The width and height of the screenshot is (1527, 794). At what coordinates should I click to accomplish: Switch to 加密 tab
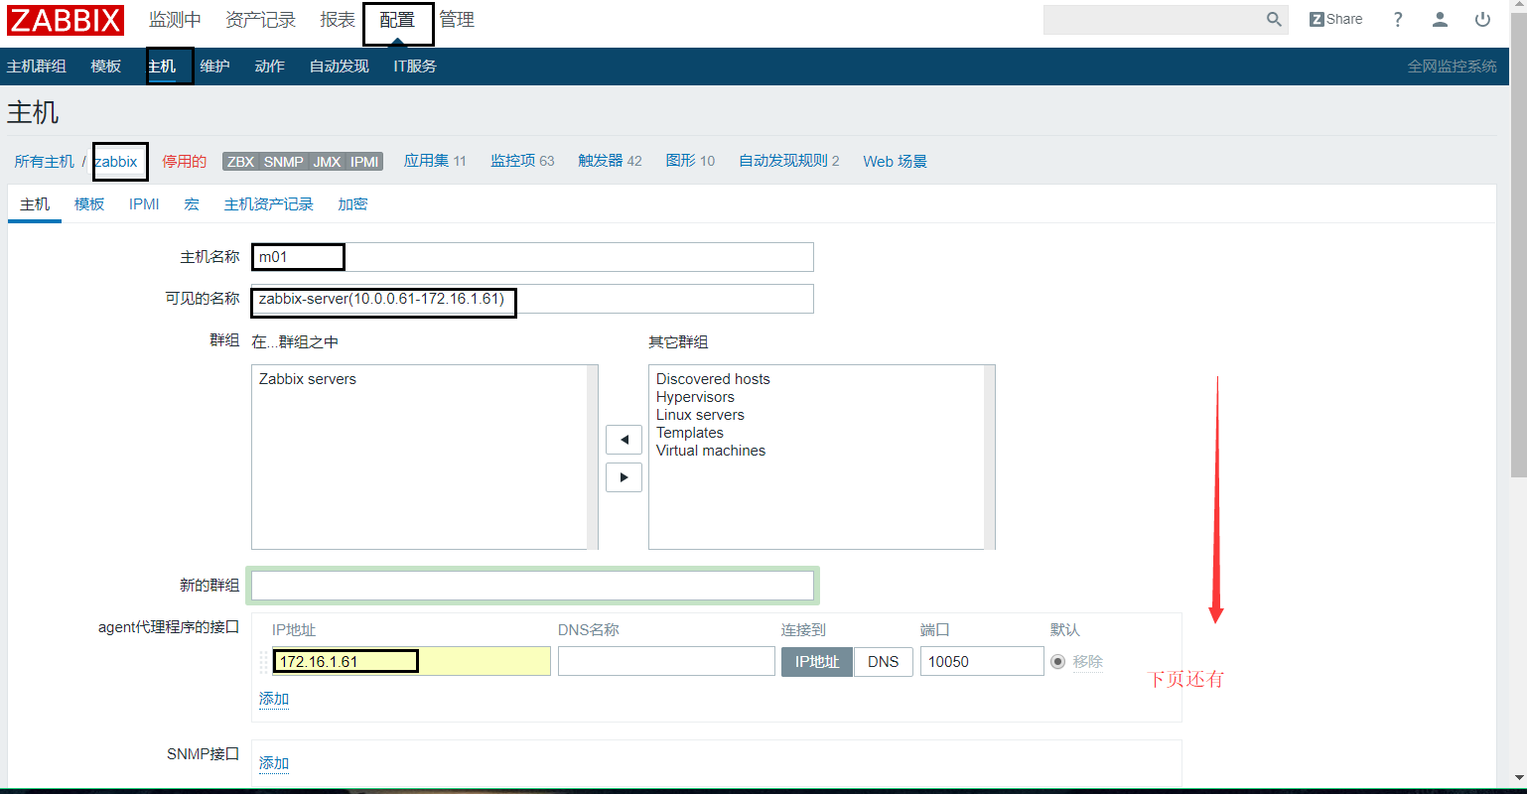tap(352, 203)
